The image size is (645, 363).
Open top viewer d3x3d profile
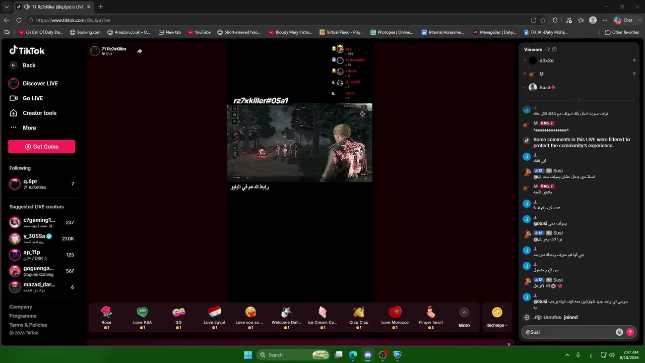point(579,60)
